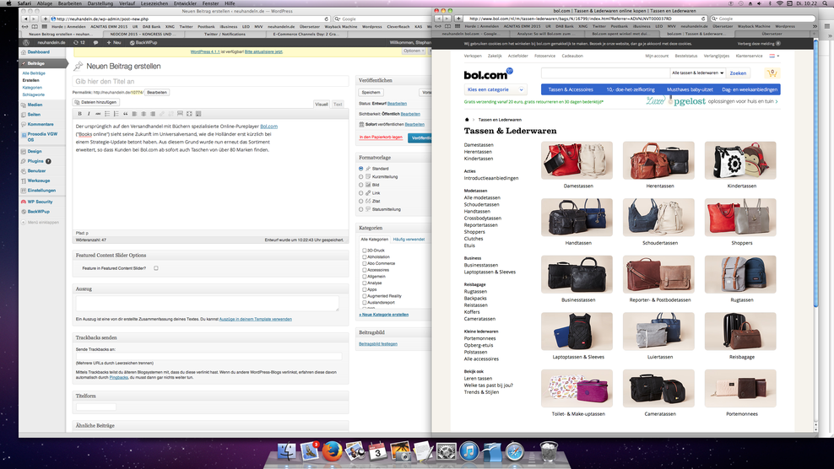The height and width of the screenshot is (469, 834).
Task: Align text right in the editor
Action: [153, 114]
